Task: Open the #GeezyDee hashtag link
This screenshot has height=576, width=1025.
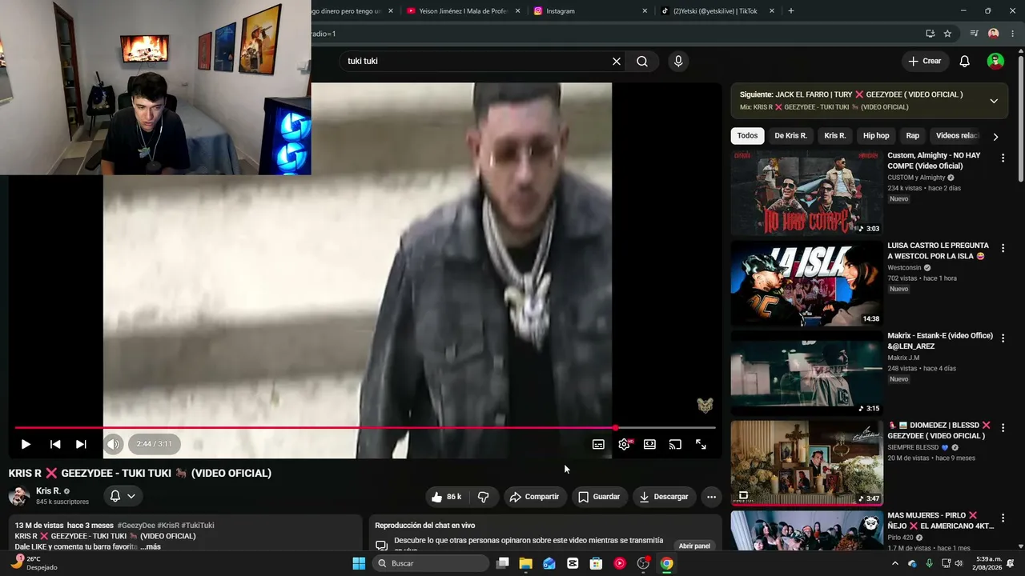Action: pyautogui.click(x=135, y=526)
